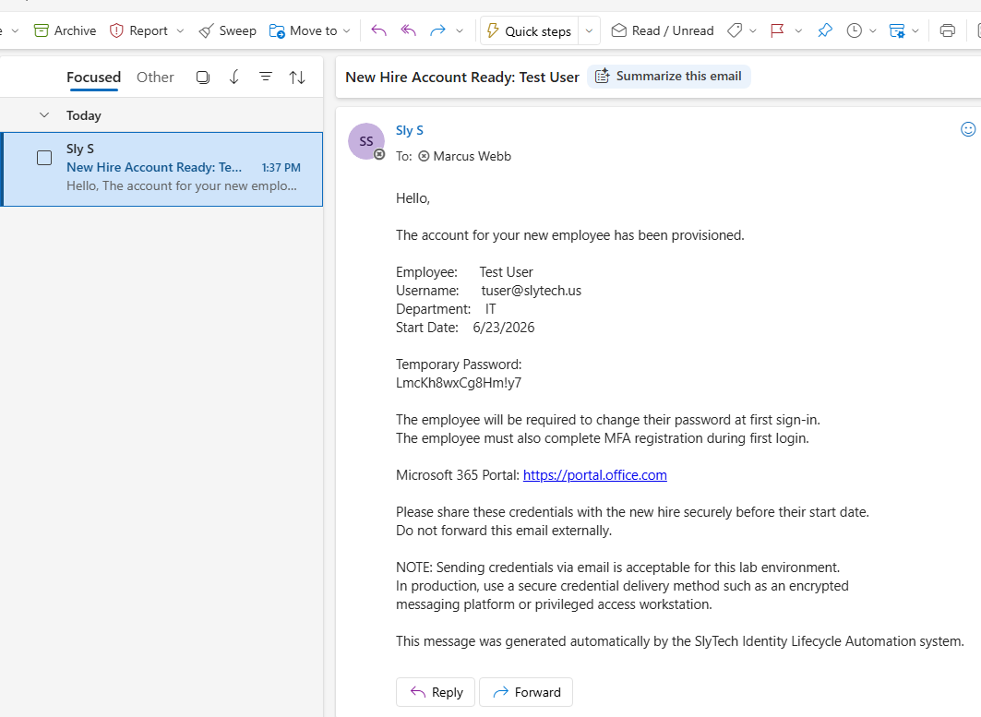The image size is (981, 717).
Task: Click Summarize this email button
Action: [x=668, y=77]
